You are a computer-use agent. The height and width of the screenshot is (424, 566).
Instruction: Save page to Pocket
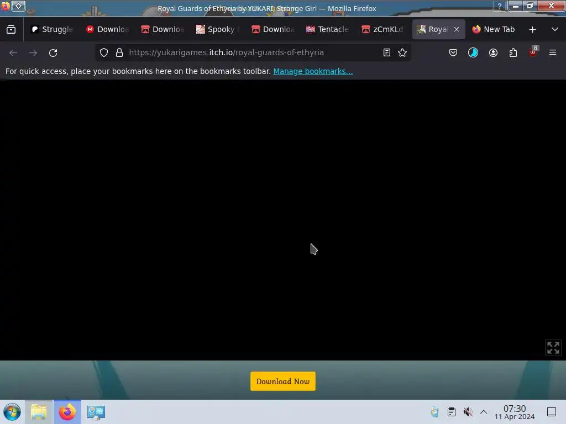click(x=453, y=52)
